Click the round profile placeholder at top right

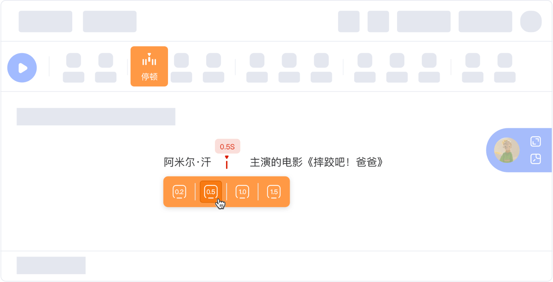531,21
